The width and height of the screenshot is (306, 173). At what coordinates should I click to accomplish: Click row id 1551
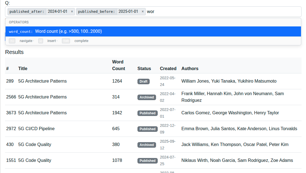click(x=11, y=160)
